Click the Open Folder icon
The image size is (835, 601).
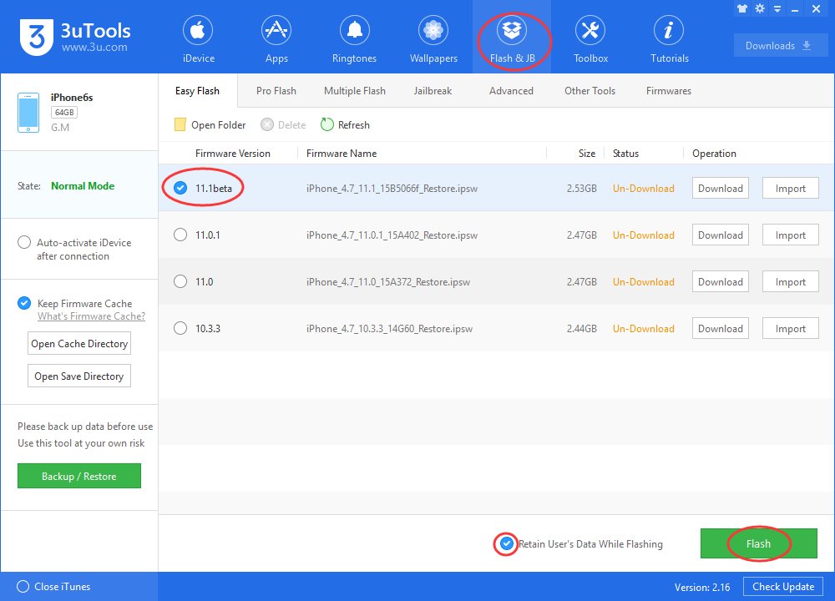coord(180,124)
